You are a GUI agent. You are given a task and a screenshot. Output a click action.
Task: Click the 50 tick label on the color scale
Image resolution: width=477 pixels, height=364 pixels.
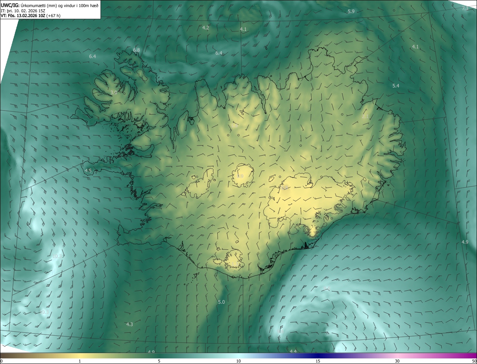coord(474,361)
